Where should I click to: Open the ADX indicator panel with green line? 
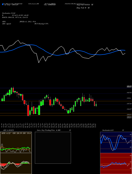coord(16,142)
